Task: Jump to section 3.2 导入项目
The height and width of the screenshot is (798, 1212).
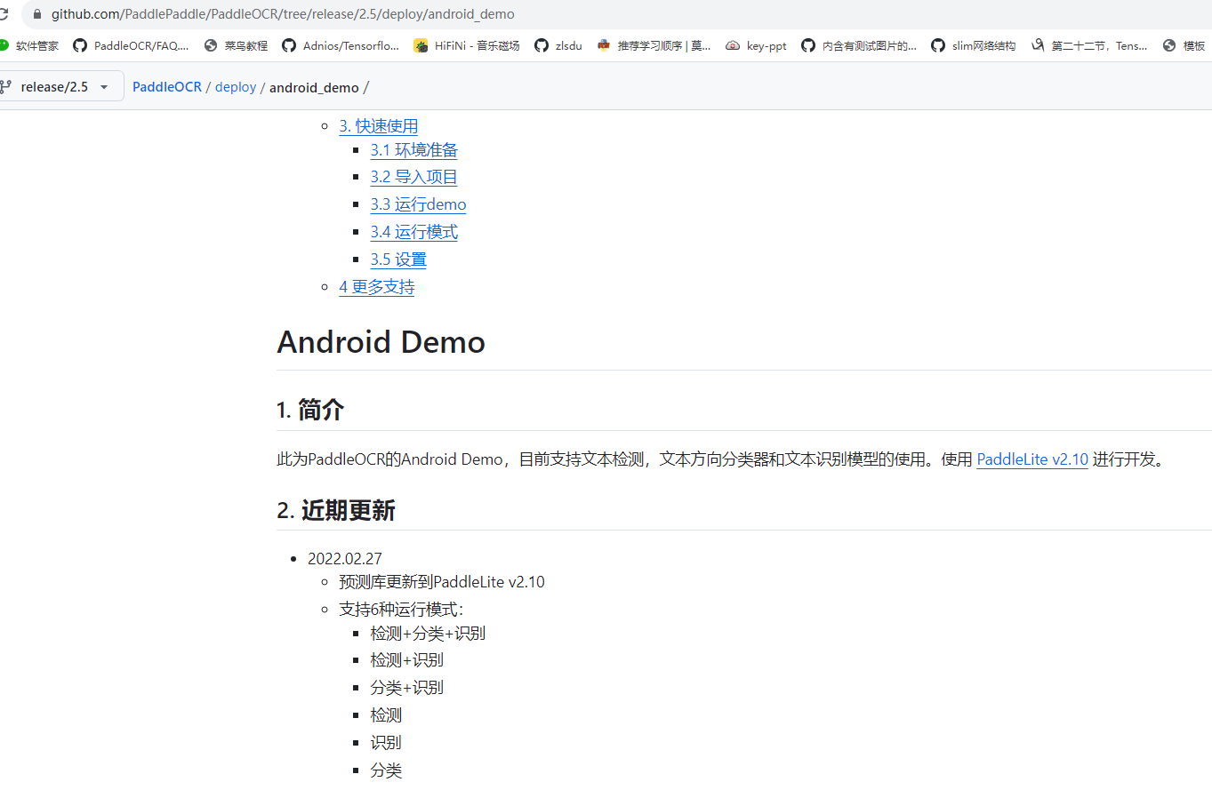Action: tap(413, 177)
